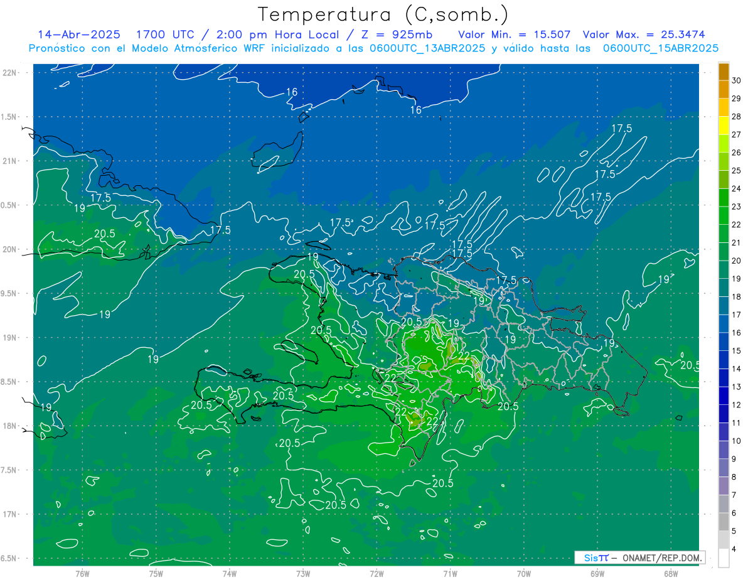Click longitude axis label "70W"
The image size is (753, 582).
pyautogui.click(x=524, y=574)
